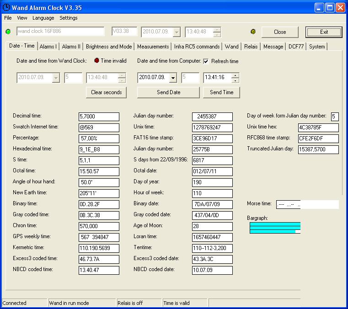Click the Morse time field

pyautogui.click(x=308, y=204)
